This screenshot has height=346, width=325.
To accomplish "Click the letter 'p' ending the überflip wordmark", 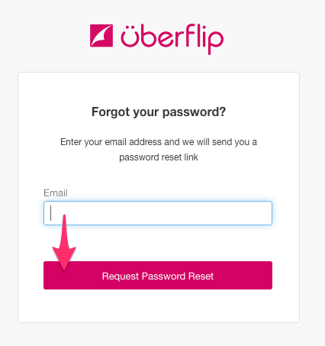I will click(x=216, y=42).
